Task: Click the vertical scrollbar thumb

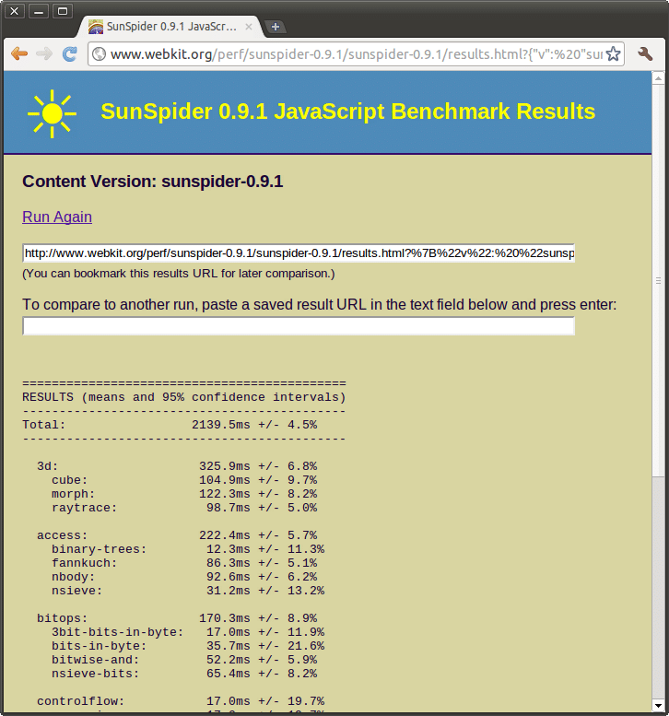Action: [658, 281]
